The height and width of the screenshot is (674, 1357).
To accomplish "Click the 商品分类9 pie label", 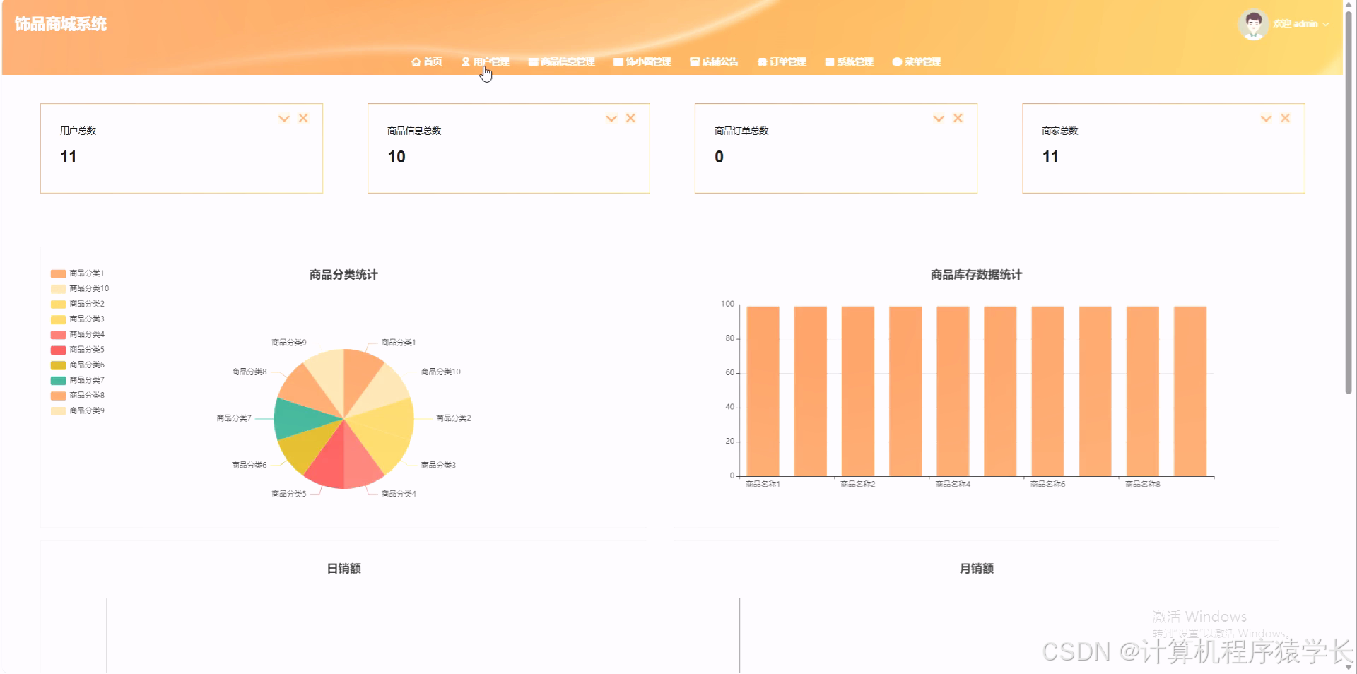I will [289, 343].
